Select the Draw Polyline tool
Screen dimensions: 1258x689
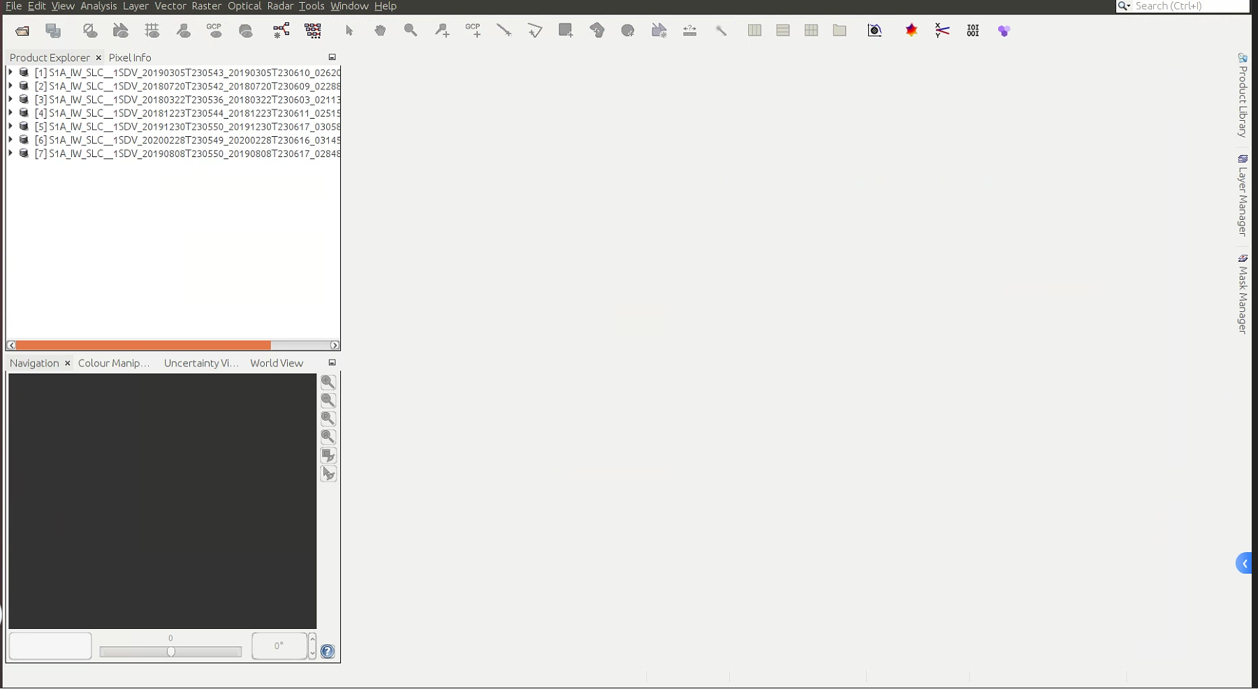534,31
